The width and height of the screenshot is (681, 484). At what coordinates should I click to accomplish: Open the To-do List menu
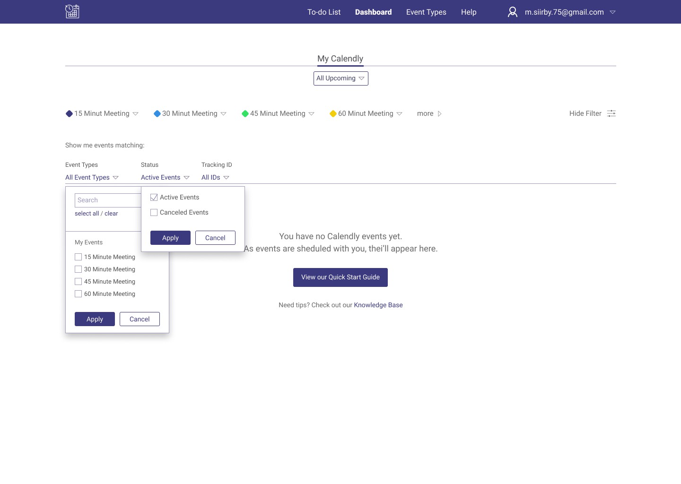tap(324, 12)
